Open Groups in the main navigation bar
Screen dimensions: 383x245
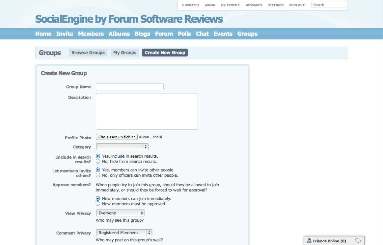(247, 34)
